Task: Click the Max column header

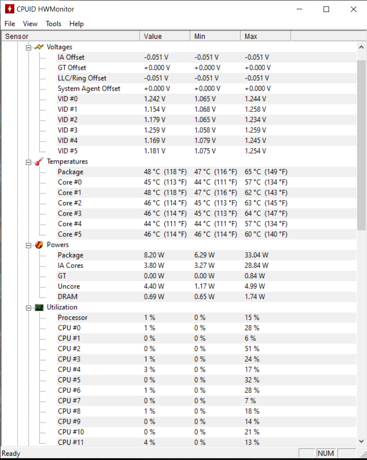Action: (266, 37)
